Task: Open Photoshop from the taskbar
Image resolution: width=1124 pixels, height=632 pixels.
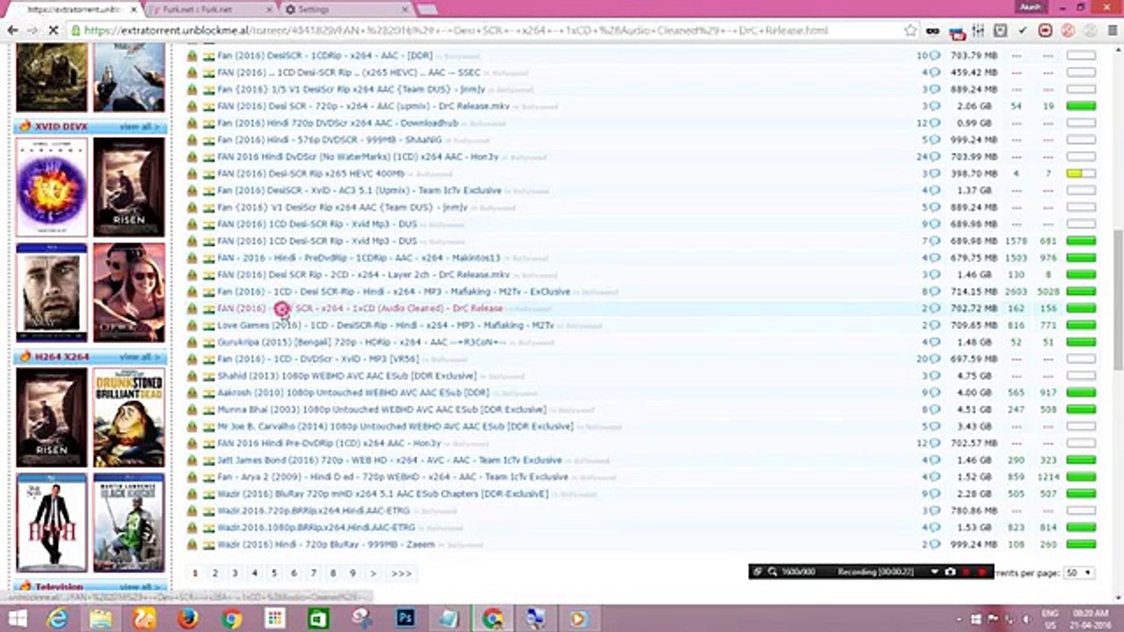Action: click(405, 619)
